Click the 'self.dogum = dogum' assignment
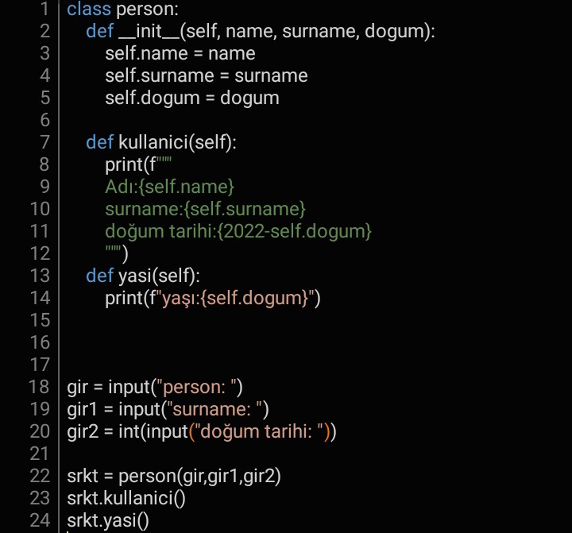572x533 pixels. (192, 98)
